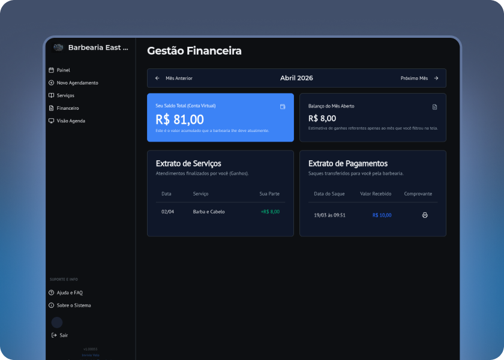Click the 'Barba e Cabelo' service cell
The width and height of the screenshot is (504, 360).
point(209,212)
